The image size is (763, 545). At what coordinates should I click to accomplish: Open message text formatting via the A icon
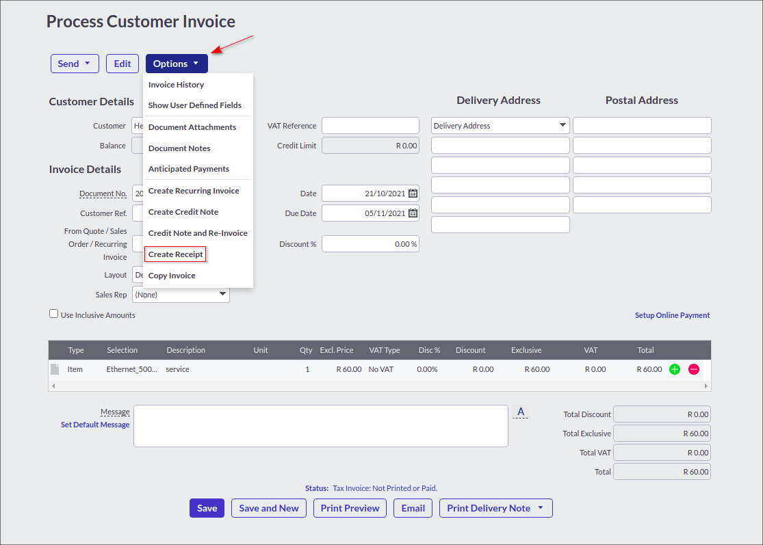pos(521,412)
